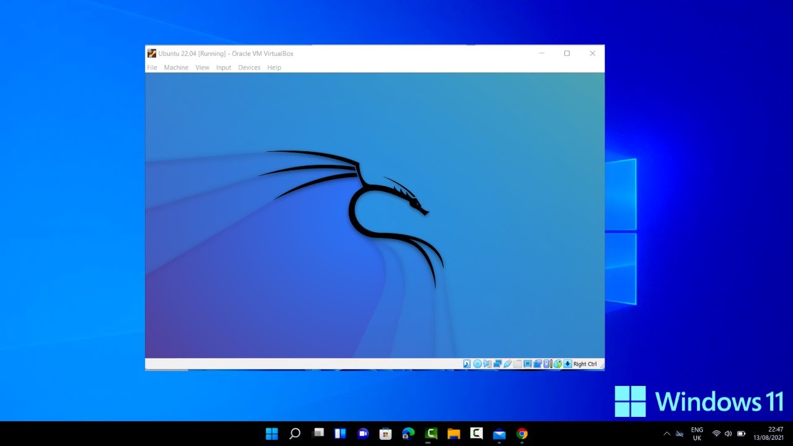Image resolution: width=793 pixels, height=446 pixels.
Task: Open the Widgets panel from taskbar
Action: click(340, 434)
